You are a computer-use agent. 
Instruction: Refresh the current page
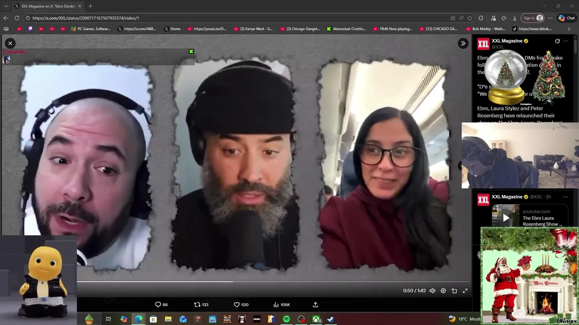point(17,18)
